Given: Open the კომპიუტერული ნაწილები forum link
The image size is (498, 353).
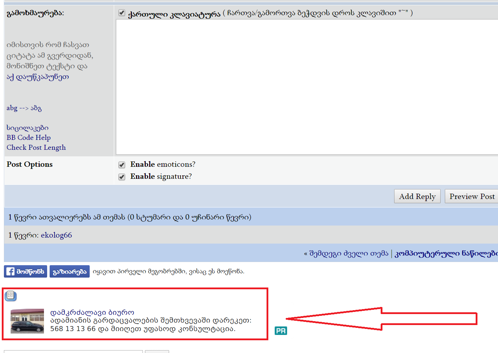Looking at the screenshot, I should coord(446,254).
